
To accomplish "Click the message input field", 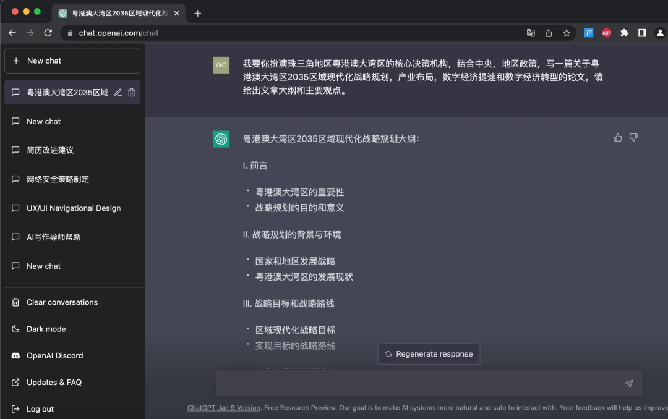I will coord(429,383).
